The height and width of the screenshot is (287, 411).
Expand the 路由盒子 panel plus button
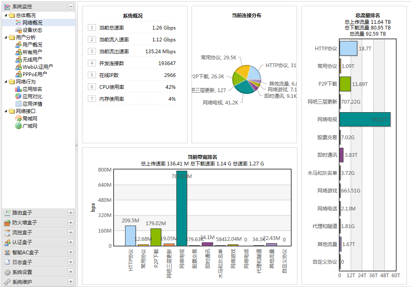pos(71,213)
